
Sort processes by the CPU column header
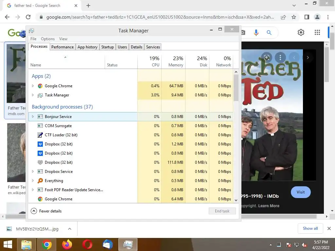(149, 61)
